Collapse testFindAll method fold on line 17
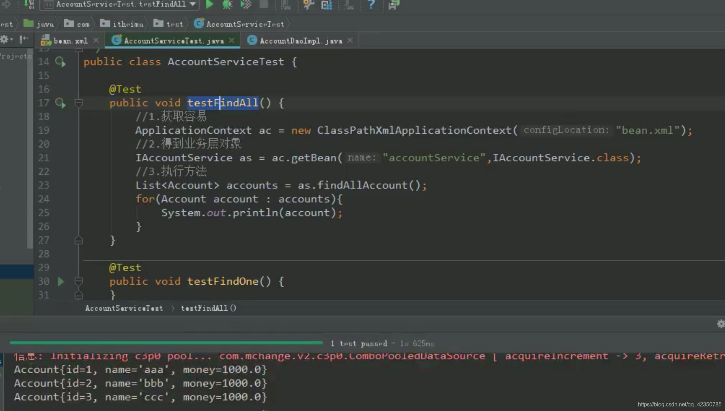 pos(78,103)
